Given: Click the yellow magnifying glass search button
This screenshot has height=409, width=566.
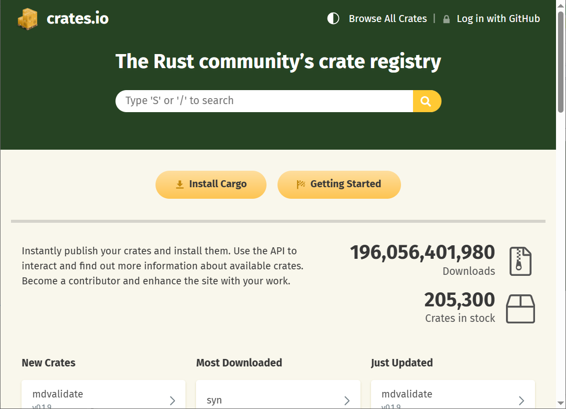Looking at the screenshot, I should (426, 101).
